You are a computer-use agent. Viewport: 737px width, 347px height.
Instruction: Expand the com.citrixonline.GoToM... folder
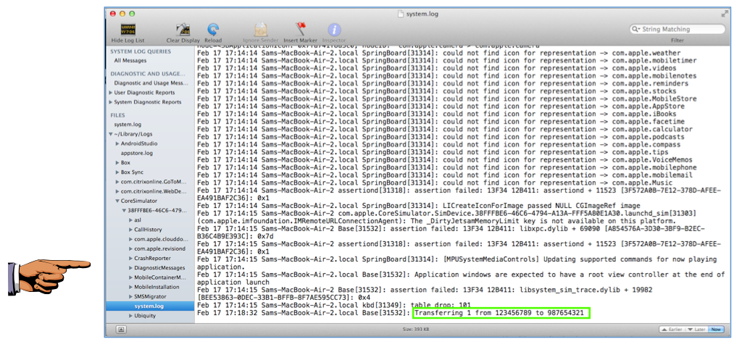coord(117,182)
